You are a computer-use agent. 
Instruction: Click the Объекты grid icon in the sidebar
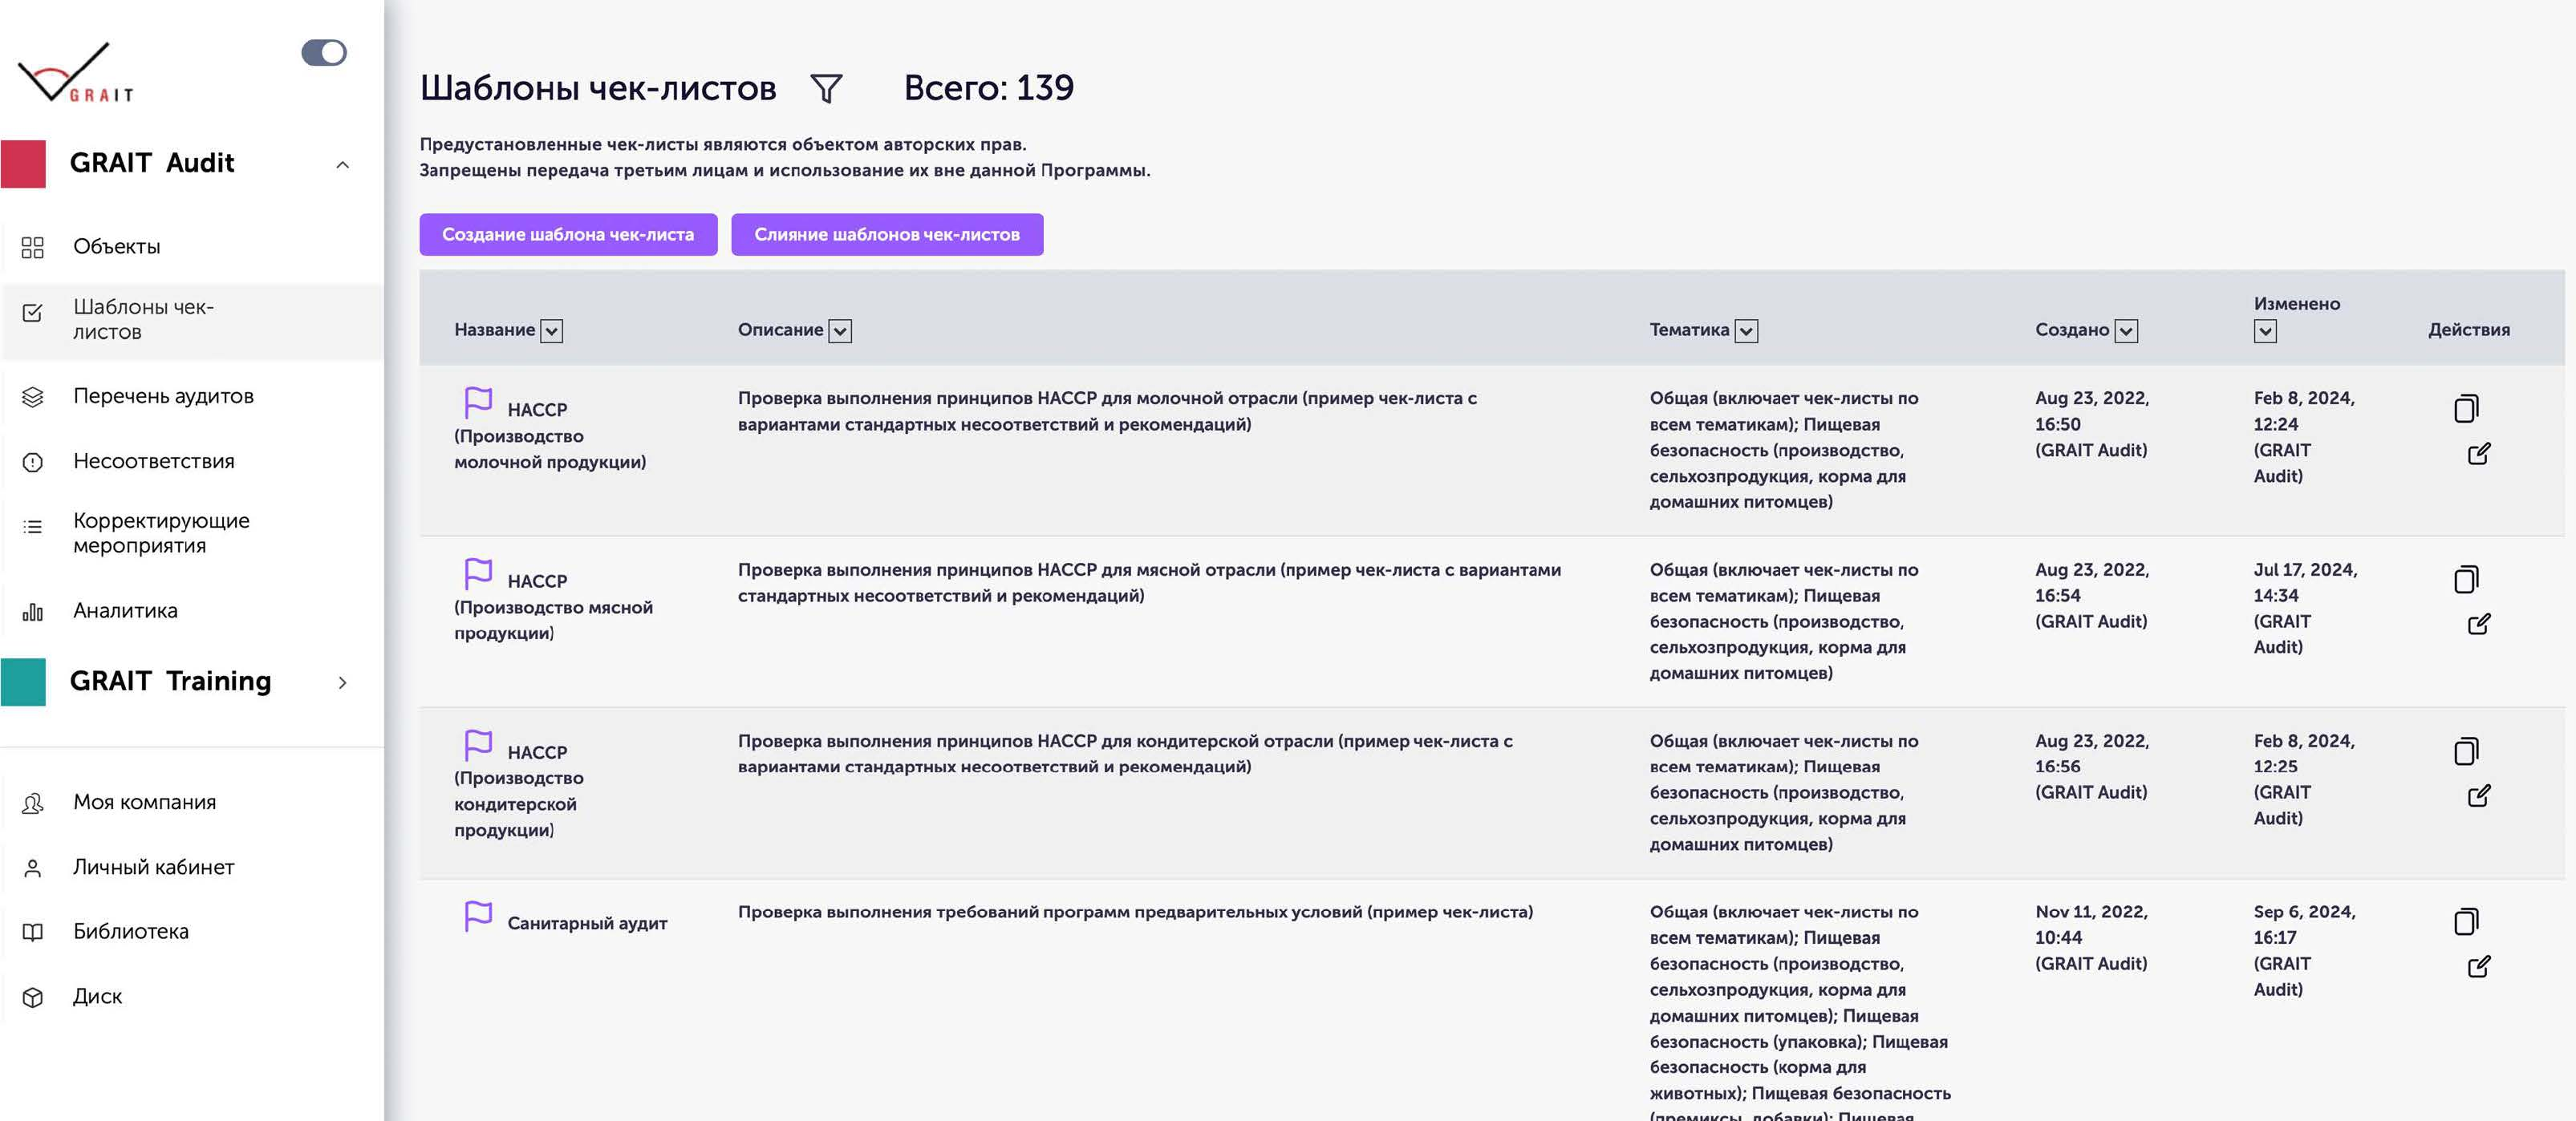pos(33,247)
